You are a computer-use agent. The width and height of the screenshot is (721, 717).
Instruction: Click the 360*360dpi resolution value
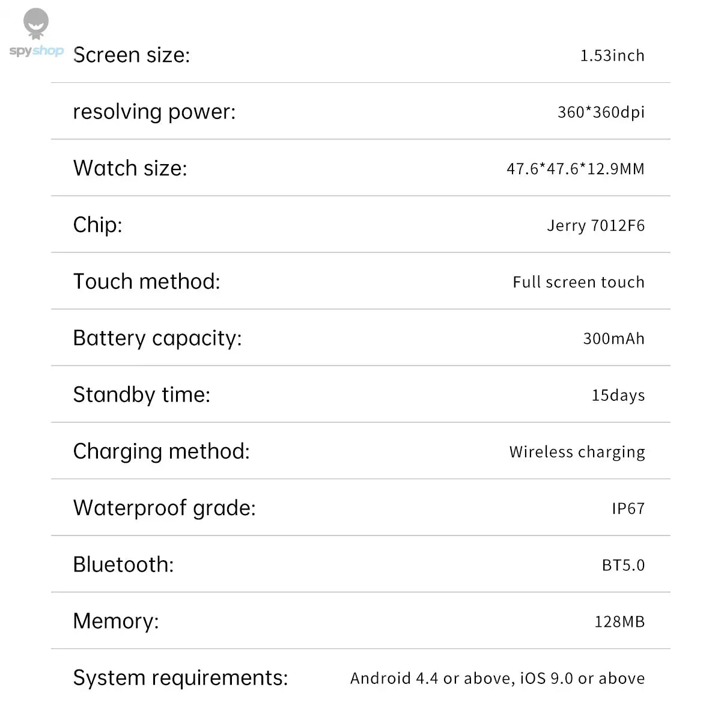tap(601, 112)
